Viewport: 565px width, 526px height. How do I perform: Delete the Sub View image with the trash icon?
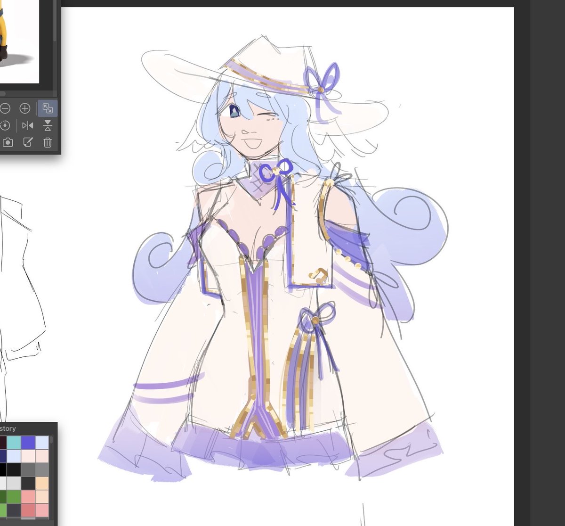(48, 142)
